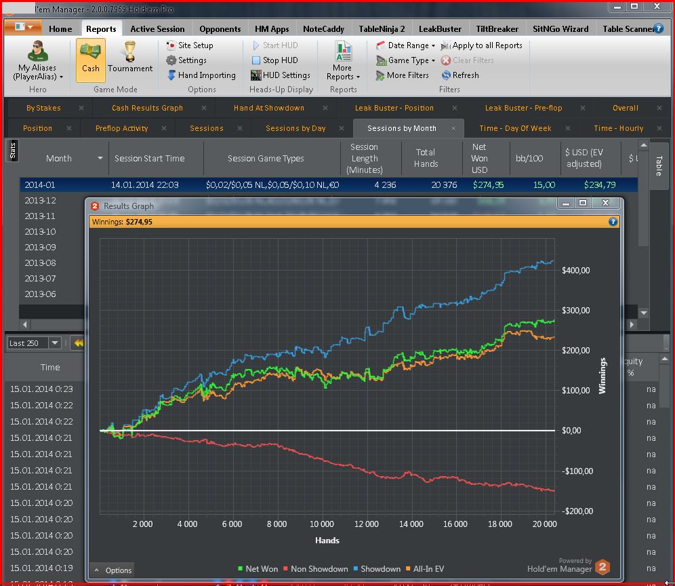Click report grid scroll up arrow
675x586 pixels.
tap(644, 145)
